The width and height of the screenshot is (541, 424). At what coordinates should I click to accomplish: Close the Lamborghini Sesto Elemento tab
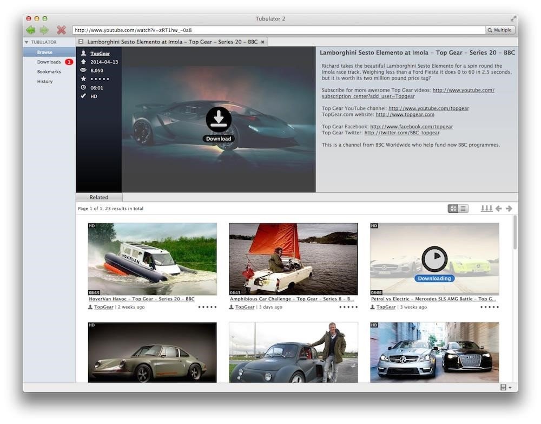tap(262, 42)
